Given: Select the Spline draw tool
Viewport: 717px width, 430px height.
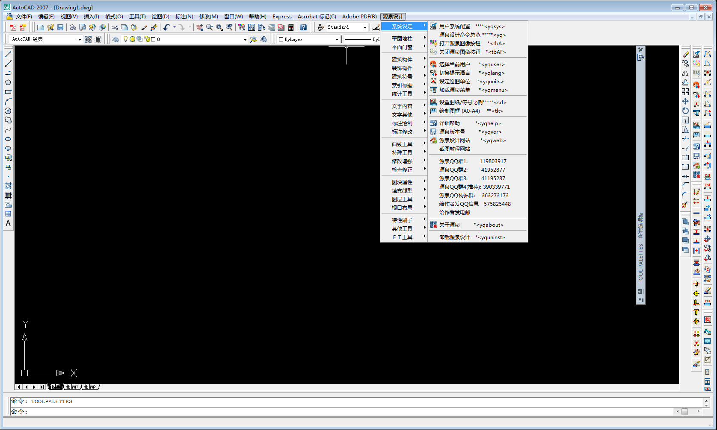Looking at the screenshot, I should pos(8,129).
